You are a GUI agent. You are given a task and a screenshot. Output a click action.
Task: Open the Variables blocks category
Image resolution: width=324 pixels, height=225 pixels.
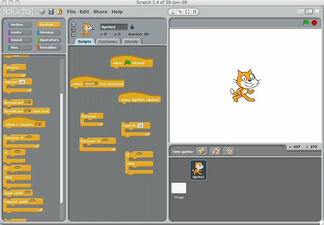click(x=49, y=48)
